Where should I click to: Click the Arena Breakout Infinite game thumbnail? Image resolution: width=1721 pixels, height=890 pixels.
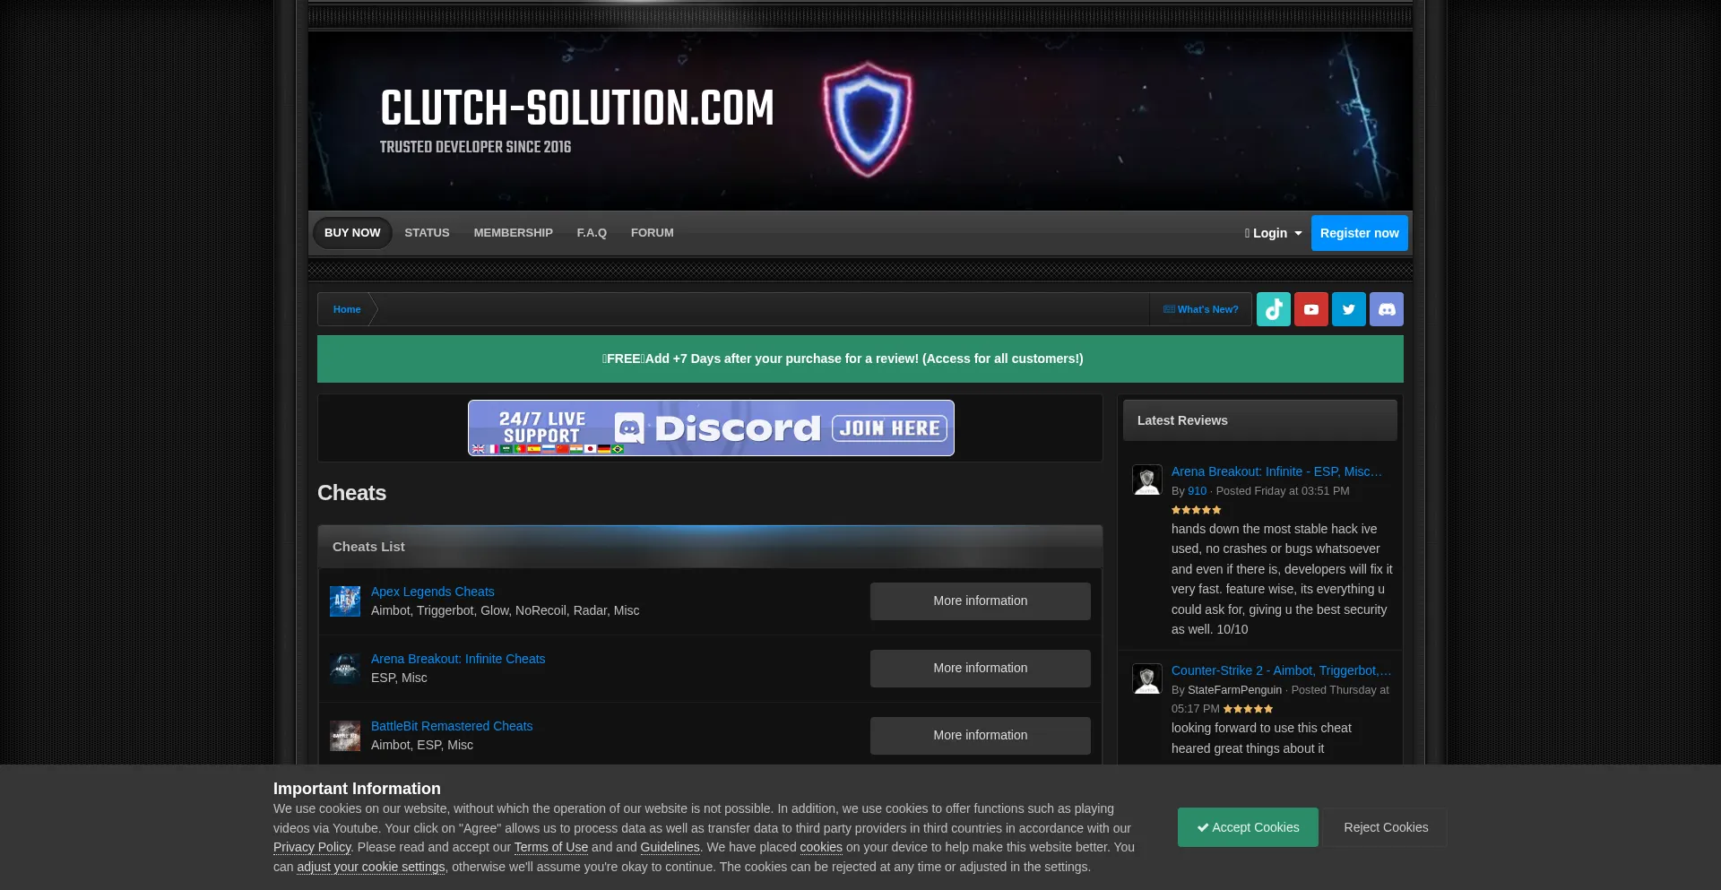tap(344, 669)
